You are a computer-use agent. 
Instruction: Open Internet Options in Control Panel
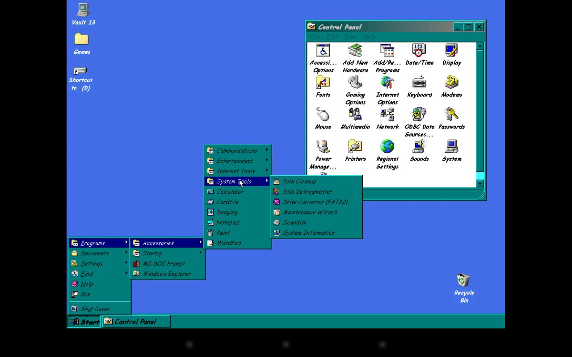point(387,83)
